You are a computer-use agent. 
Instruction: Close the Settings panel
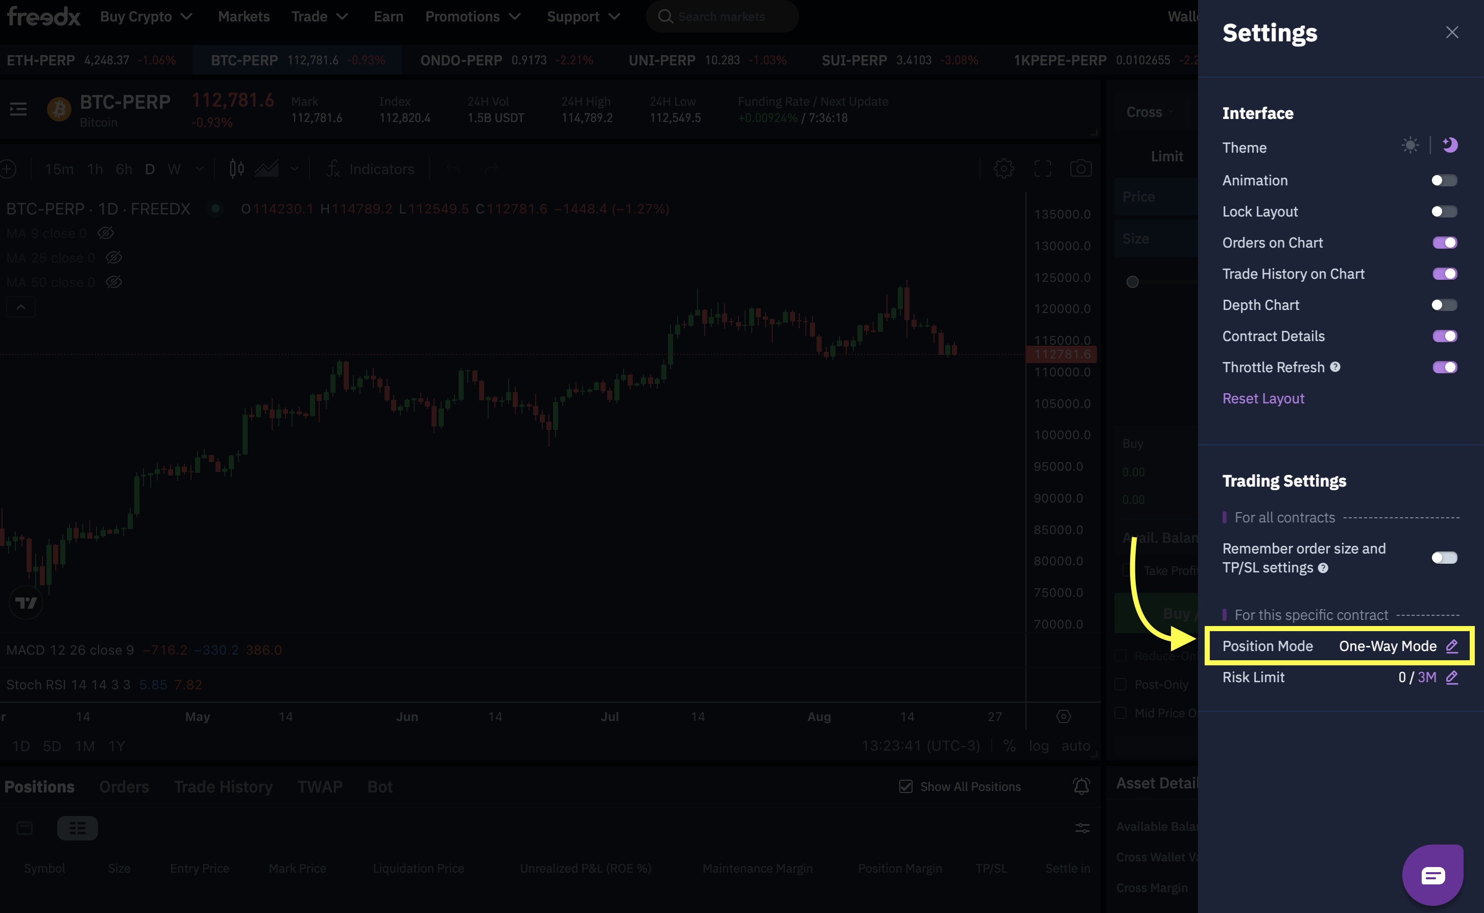[1452, 33]
